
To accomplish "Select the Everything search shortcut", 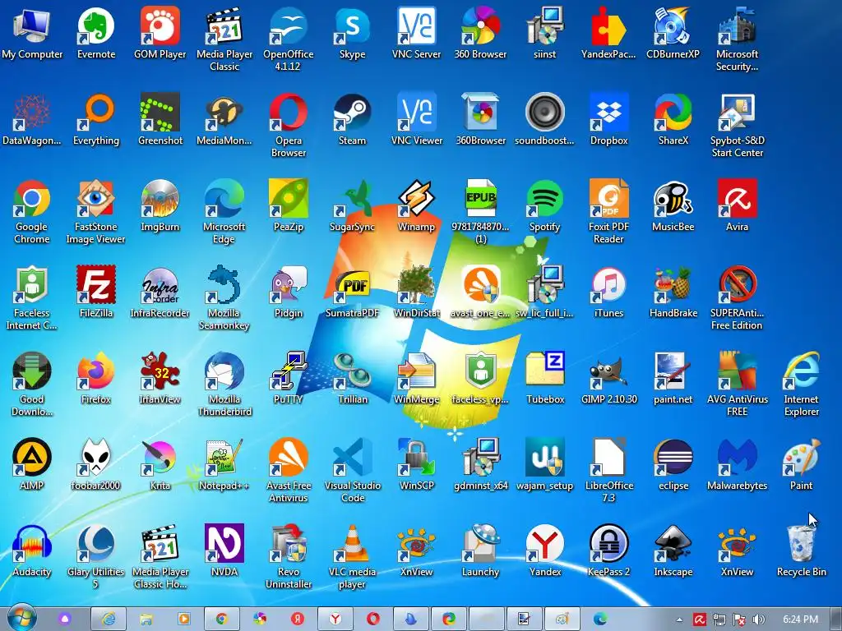I will coord(96,120).
